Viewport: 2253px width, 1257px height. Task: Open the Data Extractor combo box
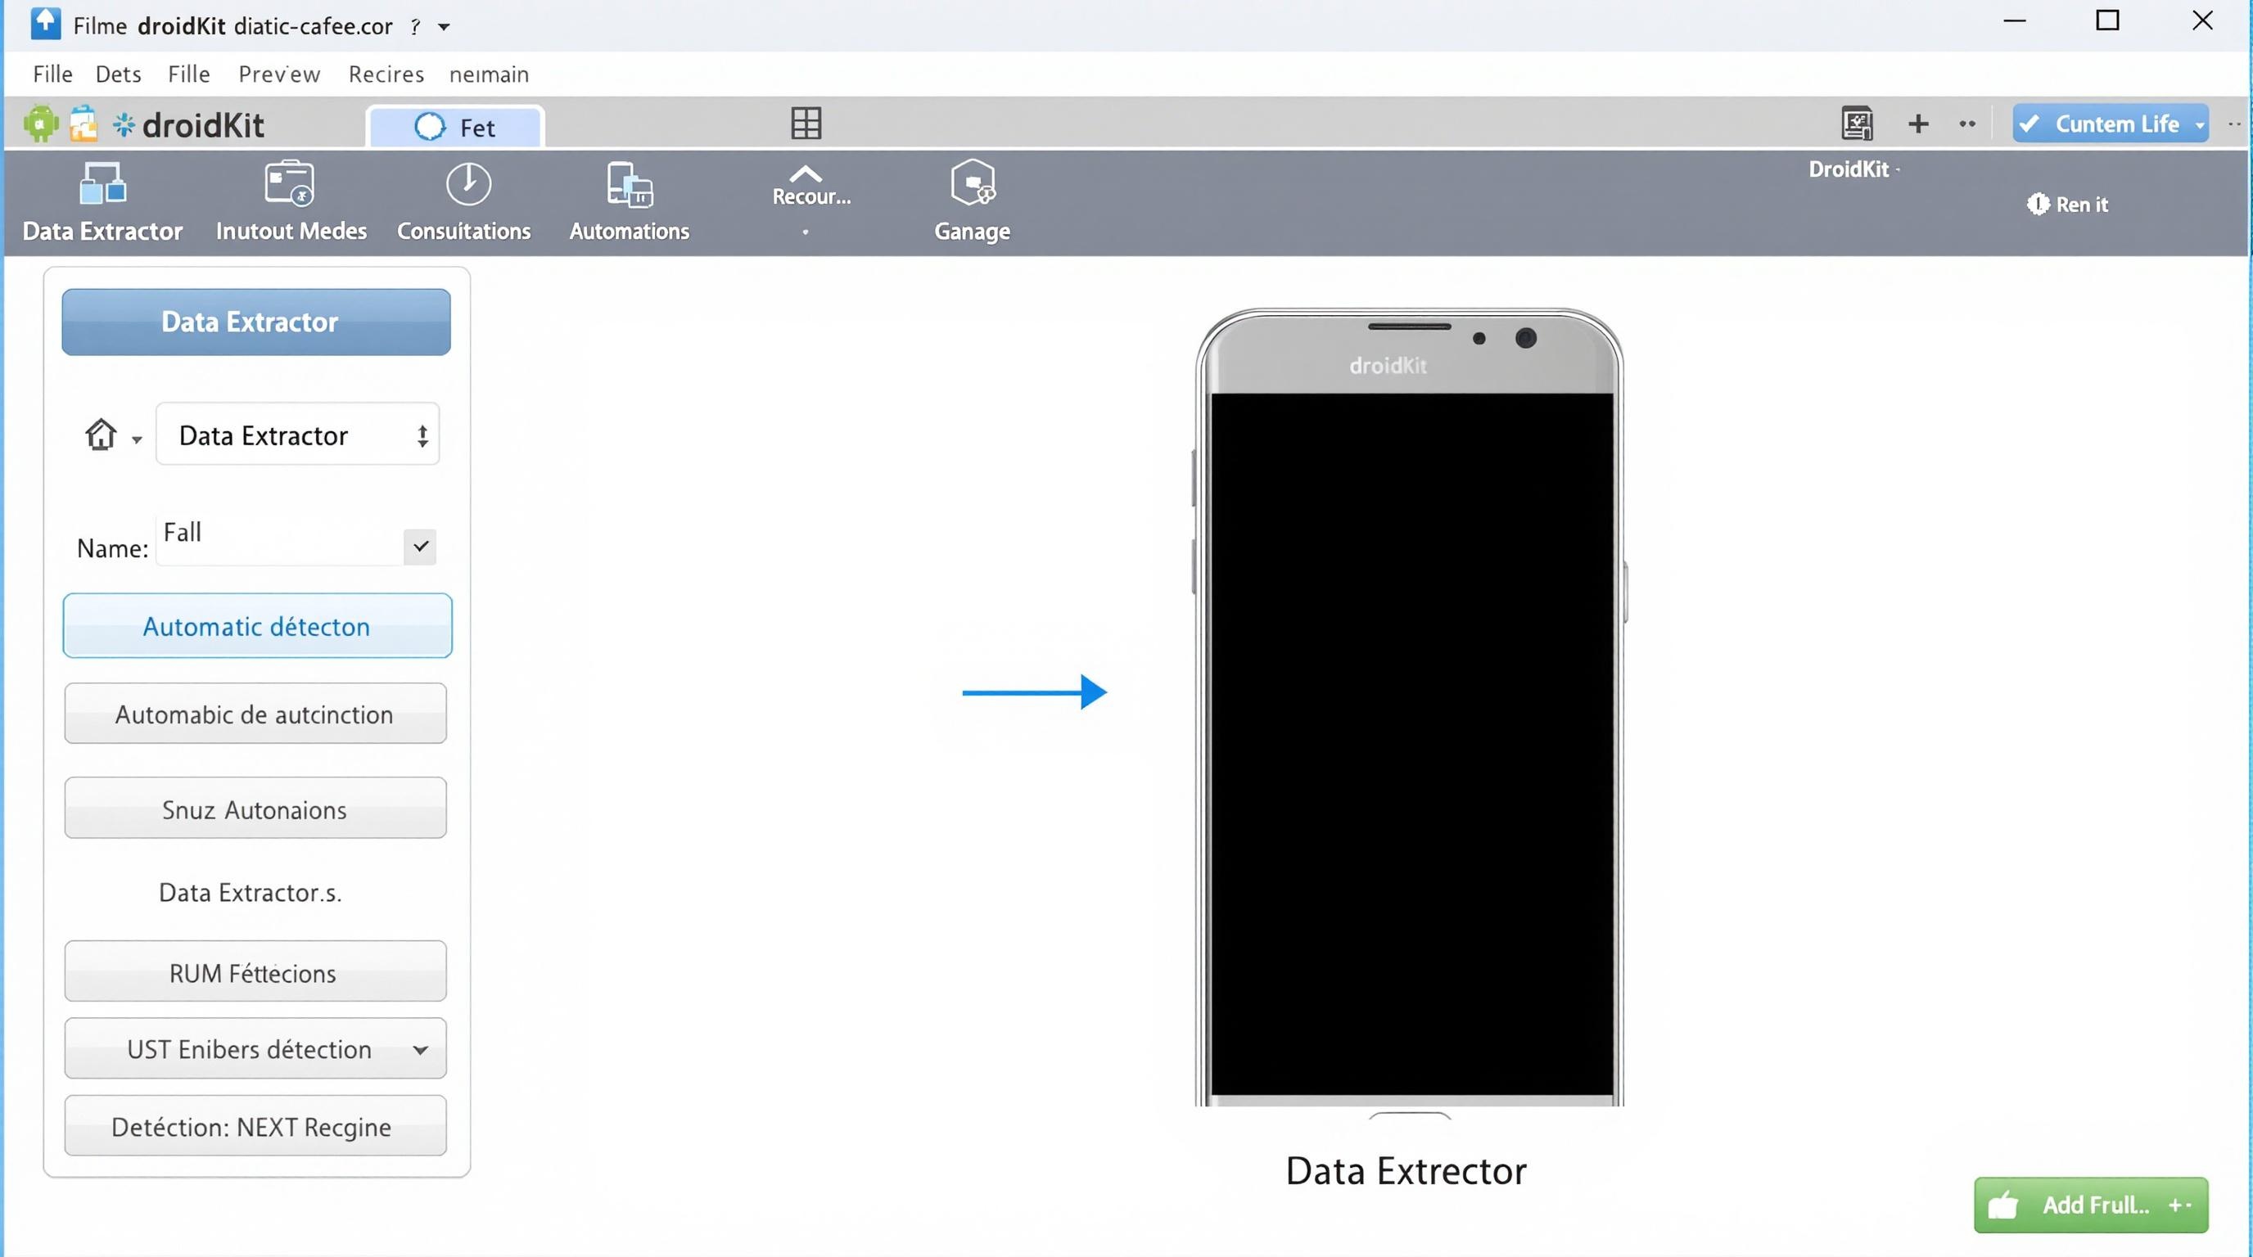click(297, 435)
